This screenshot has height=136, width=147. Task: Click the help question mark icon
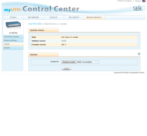coord(139,54)
